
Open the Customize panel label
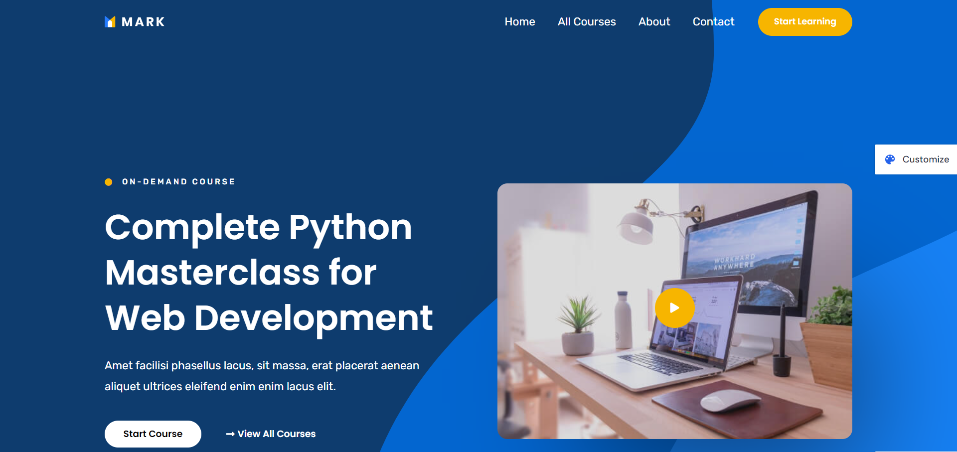[926, 159]
